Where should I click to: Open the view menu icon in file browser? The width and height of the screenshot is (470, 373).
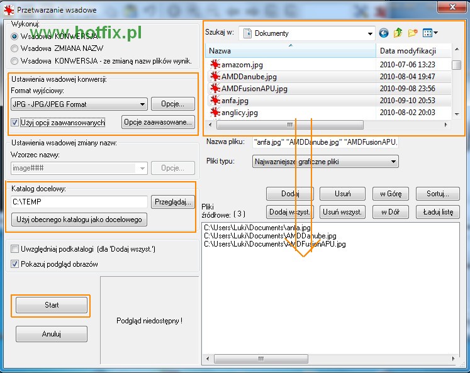click(430, 33)
